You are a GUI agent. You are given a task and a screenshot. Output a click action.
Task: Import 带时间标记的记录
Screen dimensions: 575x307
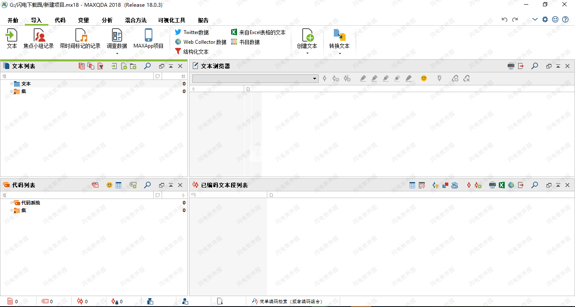pos(80,39)
